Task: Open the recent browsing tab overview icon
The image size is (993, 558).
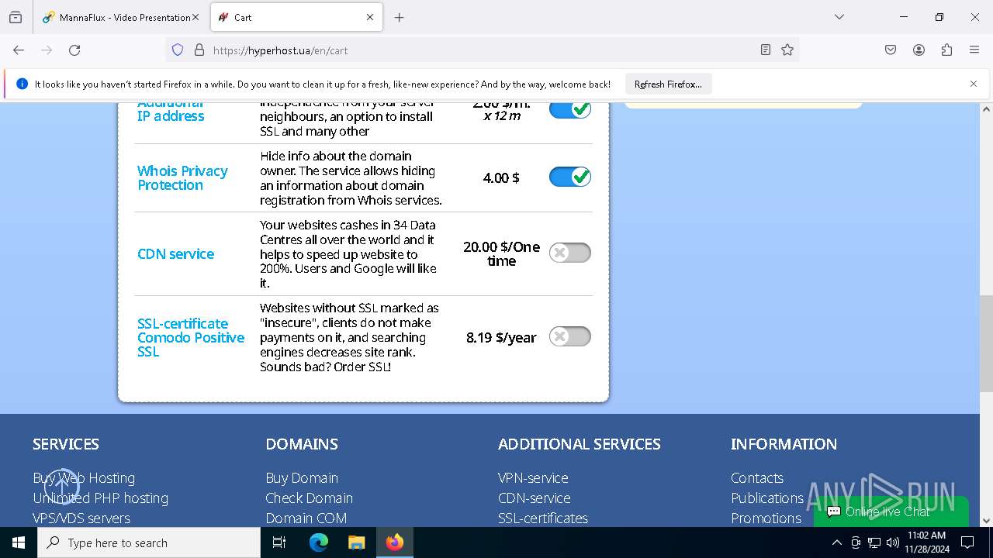Action: click(16, 17)
